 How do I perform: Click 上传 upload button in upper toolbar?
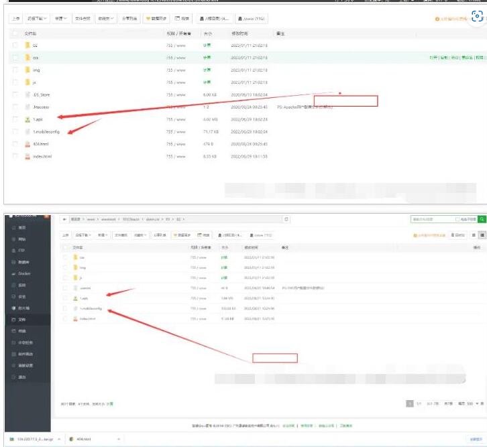click(15, 19)
